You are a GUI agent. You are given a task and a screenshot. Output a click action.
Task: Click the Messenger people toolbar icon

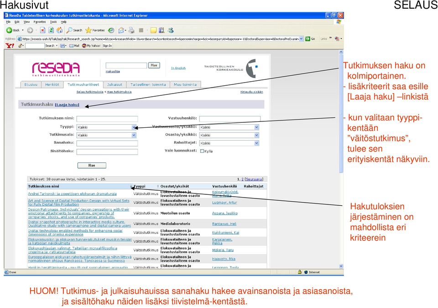point(171,30)
